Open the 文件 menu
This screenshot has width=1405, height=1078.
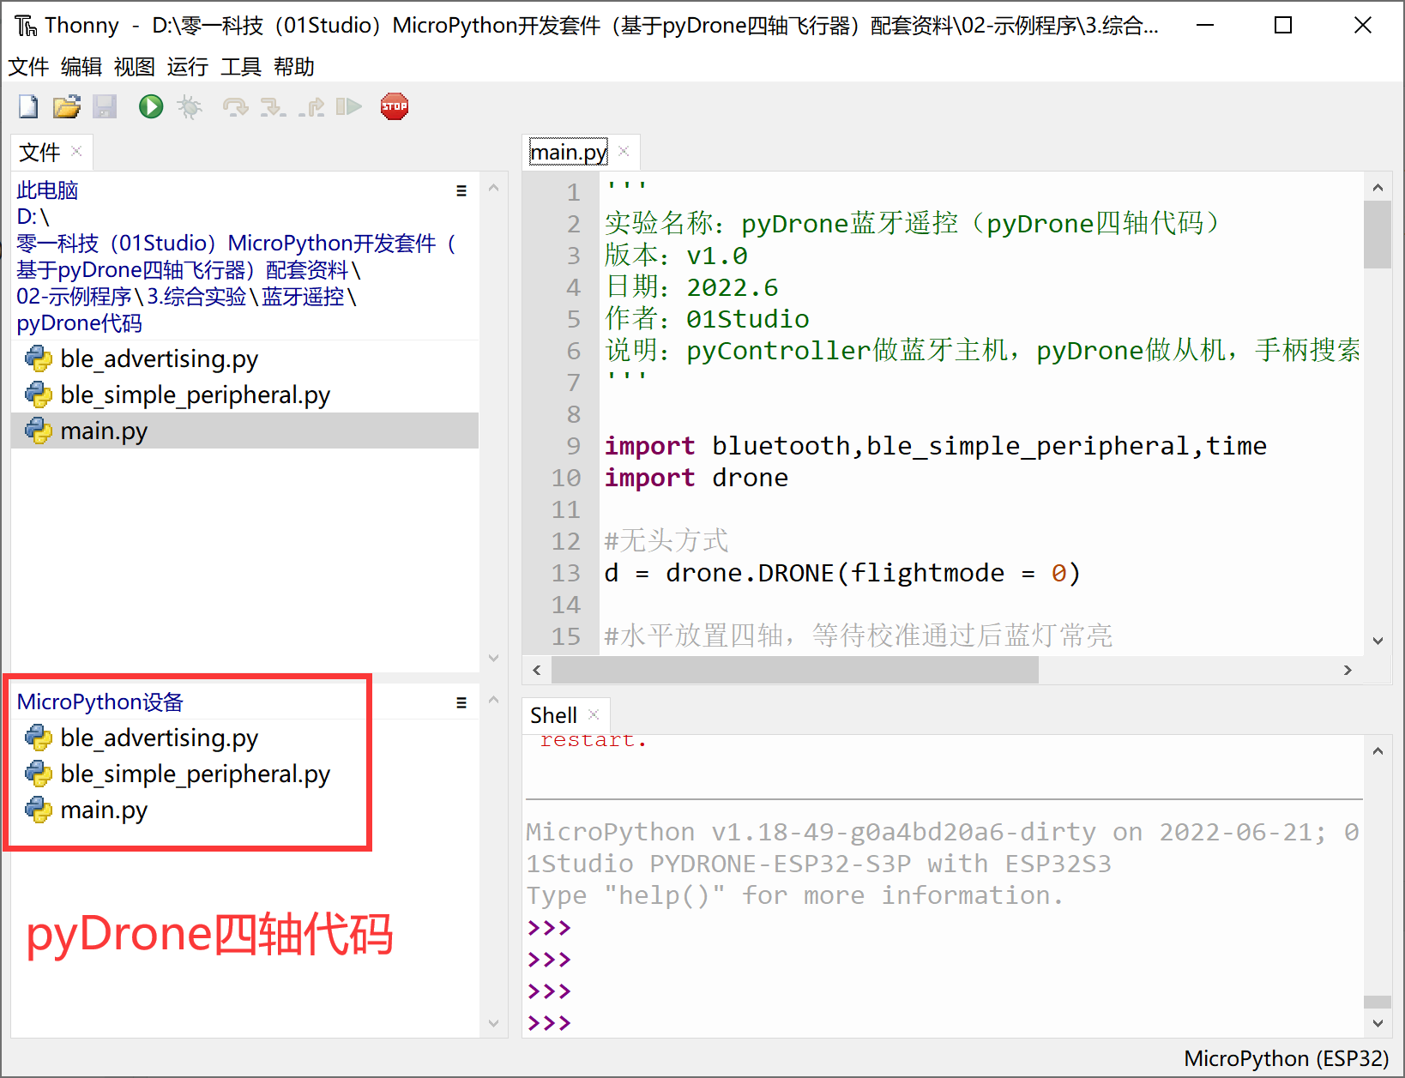(28, 66)
